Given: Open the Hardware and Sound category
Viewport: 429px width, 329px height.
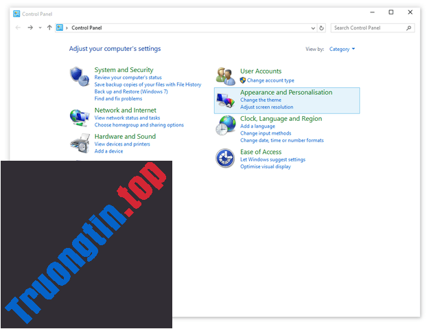Looking at the screenshot, I should [125, 136].
